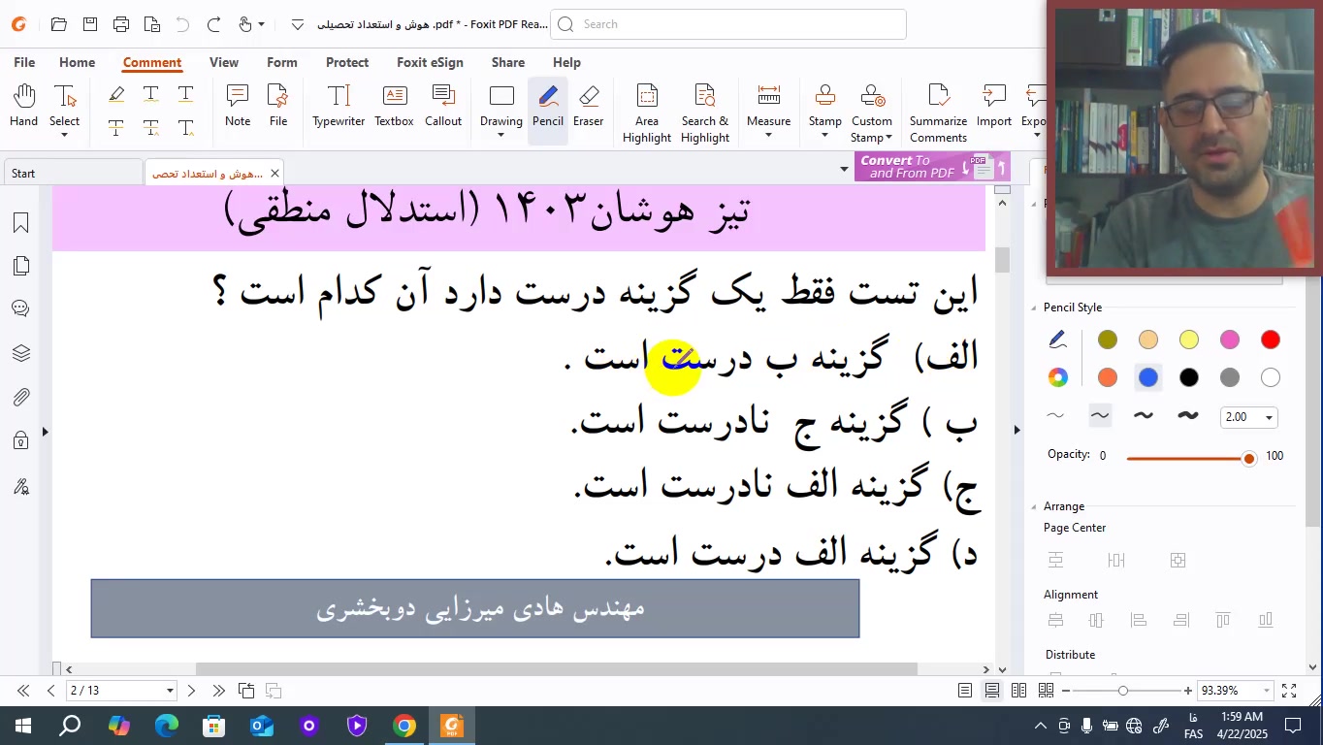Save the document with the disk icon

90,24
